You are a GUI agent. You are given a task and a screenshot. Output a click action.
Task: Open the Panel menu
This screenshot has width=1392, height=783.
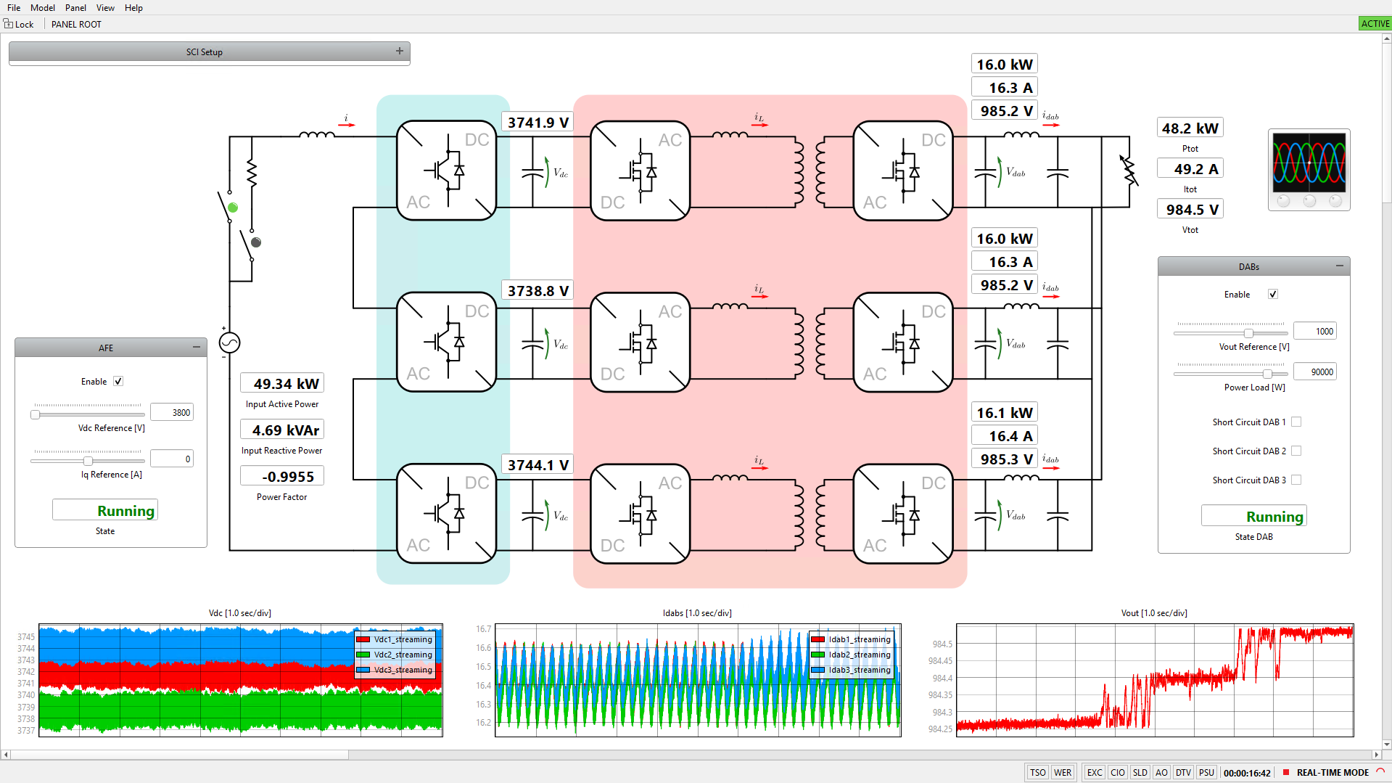pos(75,8)
